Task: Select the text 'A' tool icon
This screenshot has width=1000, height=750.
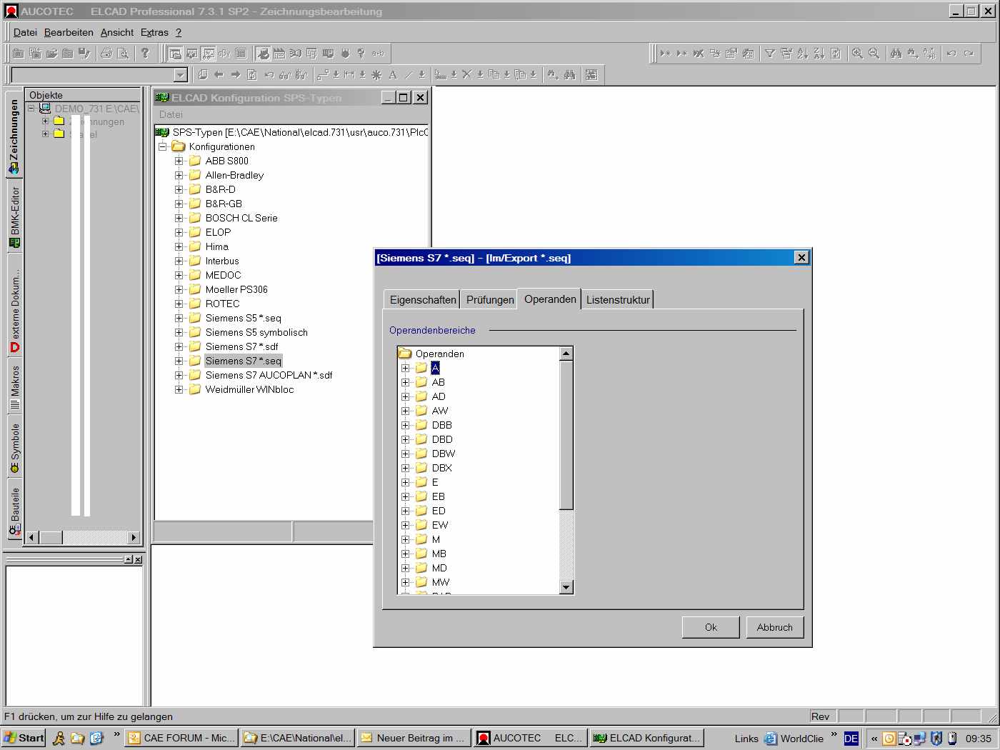Action: coord(392,74)
